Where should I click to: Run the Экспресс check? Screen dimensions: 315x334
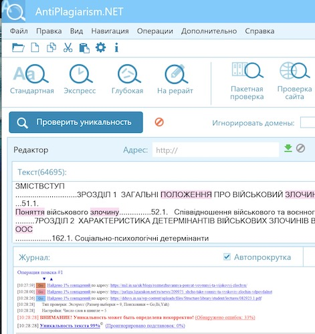click(x=80, y=79)
